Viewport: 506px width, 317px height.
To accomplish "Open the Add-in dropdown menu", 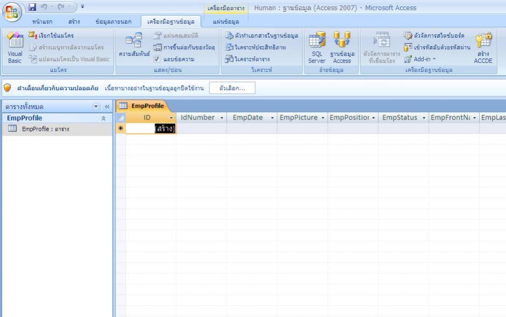I will (420, 59).
